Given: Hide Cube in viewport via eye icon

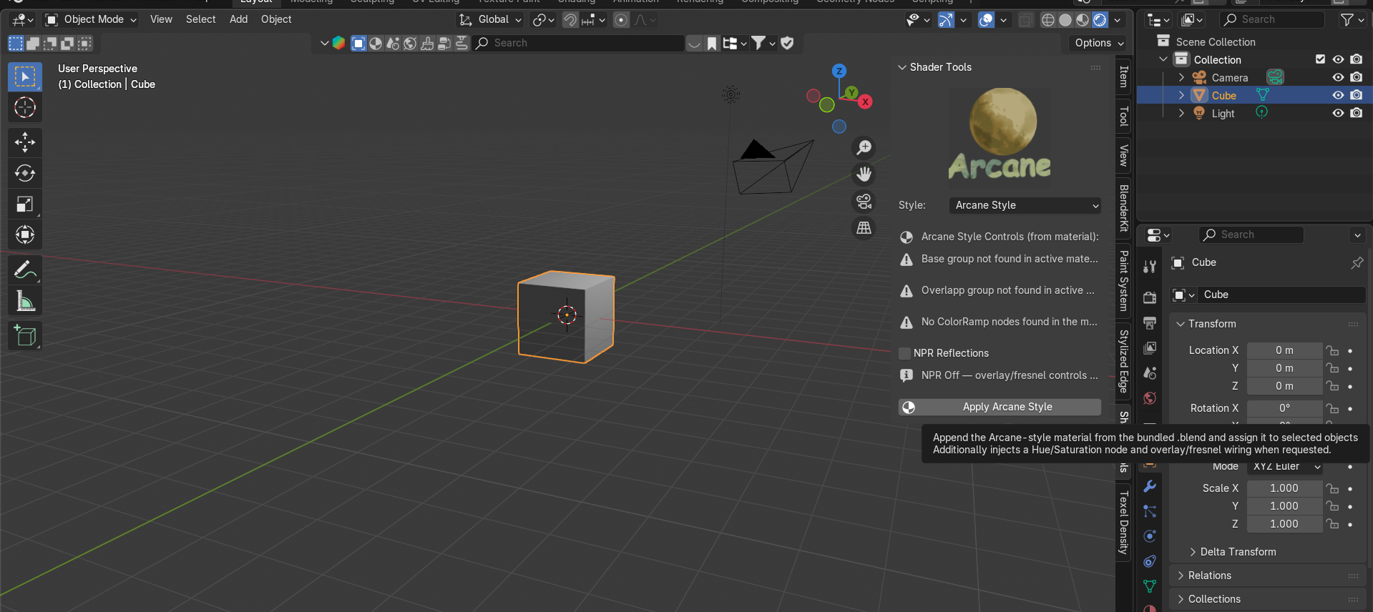Looking at the screenshot, I should [x=1338, y=95].
